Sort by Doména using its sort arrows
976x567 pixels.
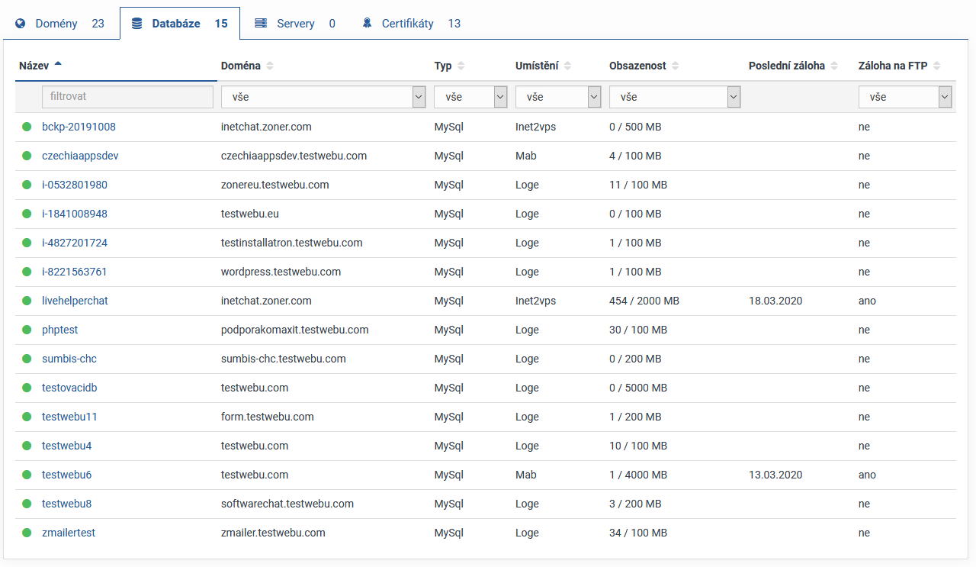pyautogui.click(x=270, y=66)
